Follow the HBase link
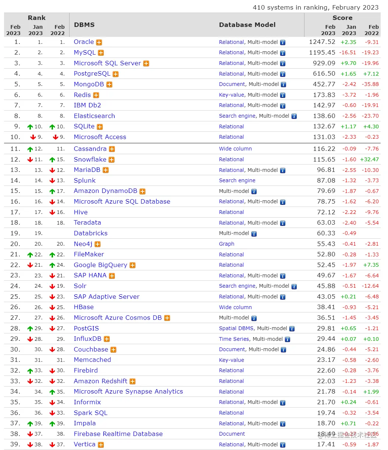This screenshot has height=450, width=388. (84, 307)
